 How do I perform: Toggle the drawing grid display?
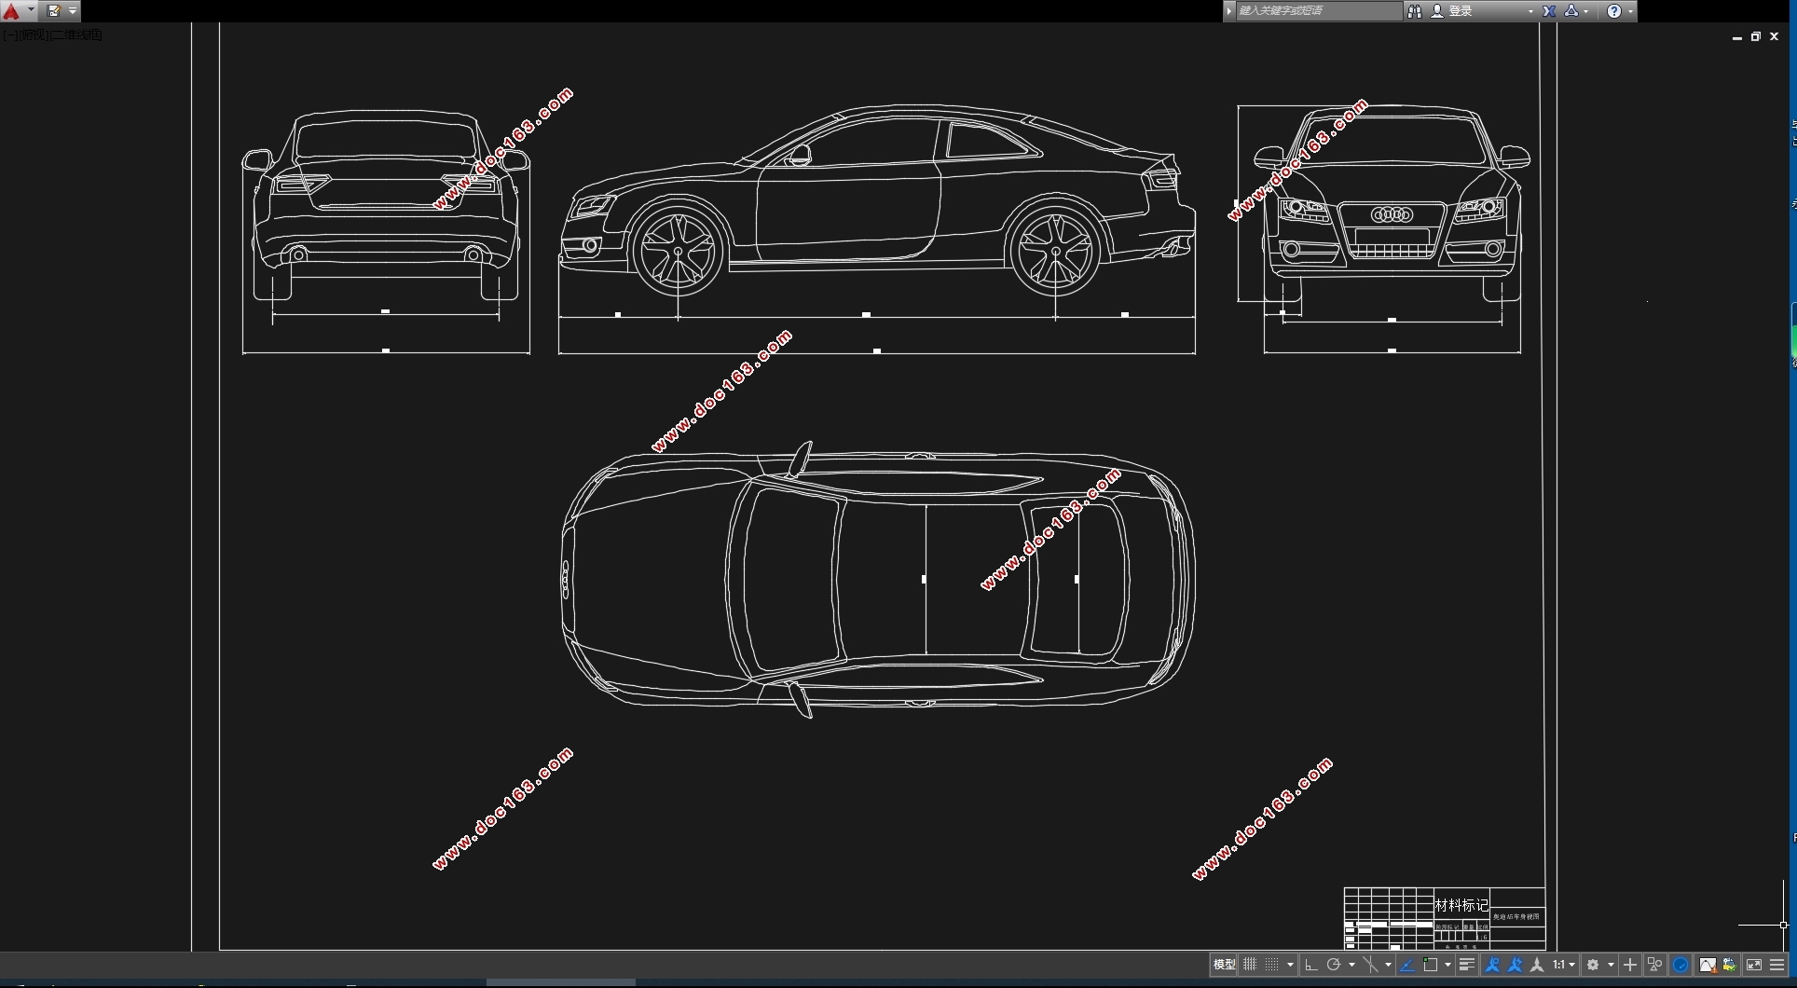pyautogui.click(x=1250, y=965)
